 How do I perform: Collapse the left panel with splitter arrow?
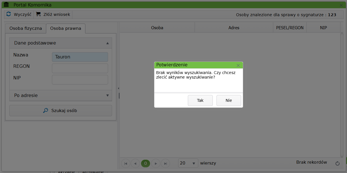click(x=118, y=88)
